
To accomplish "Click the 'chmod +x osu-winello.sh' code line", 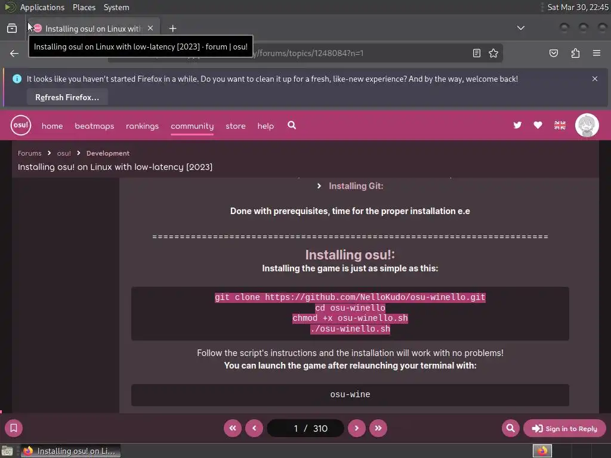I will click(x=350, y=318).
